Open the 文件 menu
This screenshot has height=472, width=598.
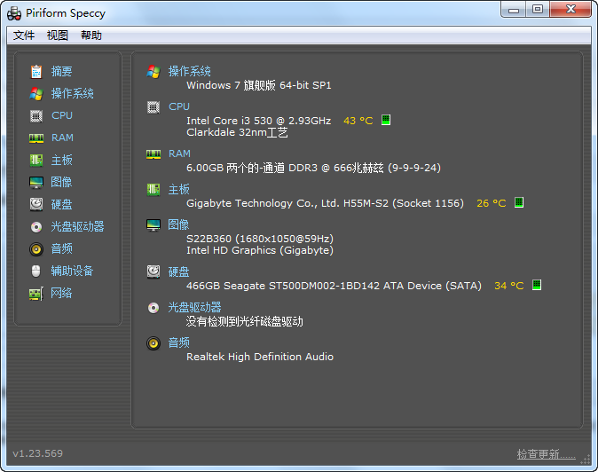coord(24,35)
